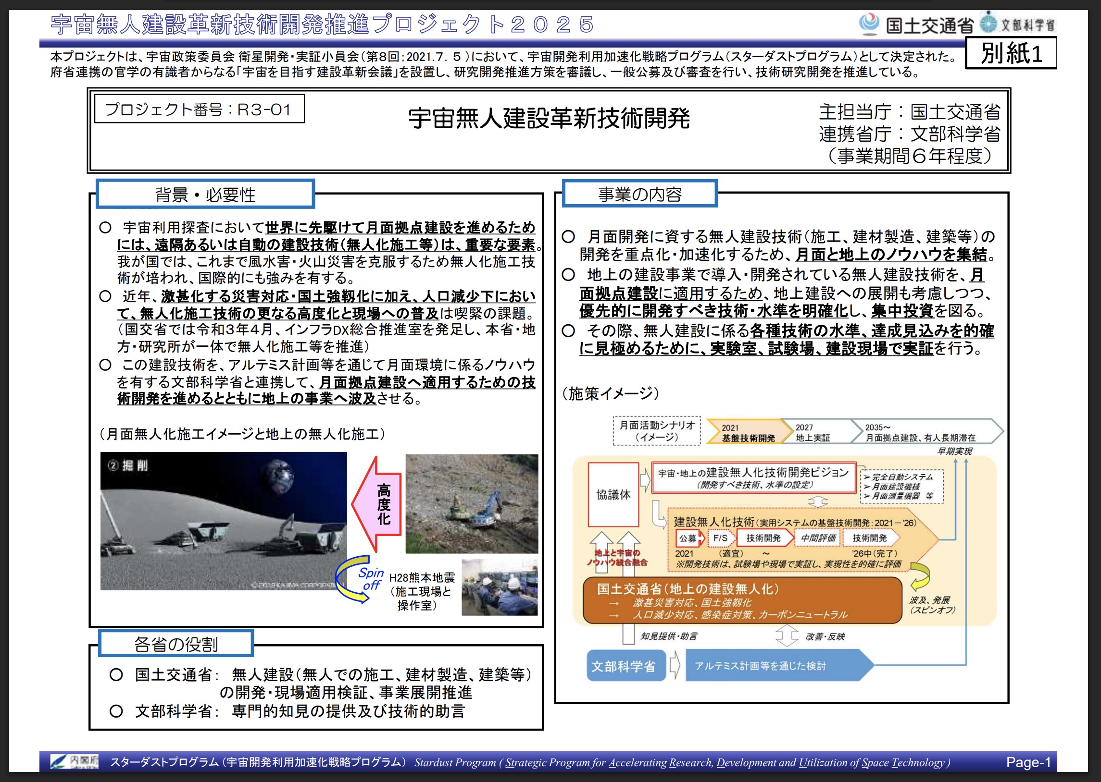
Task: Click the 各省の役割 section header
Action: tap(176, 643)
